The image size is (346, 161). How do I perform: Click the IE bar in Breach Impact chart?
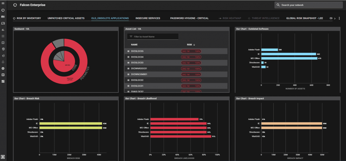pyautogui.click(x=292, y=123)
